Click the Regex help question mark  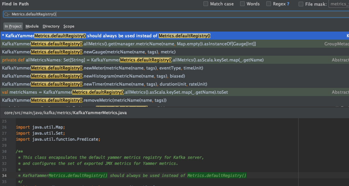[x=288, y=4]
